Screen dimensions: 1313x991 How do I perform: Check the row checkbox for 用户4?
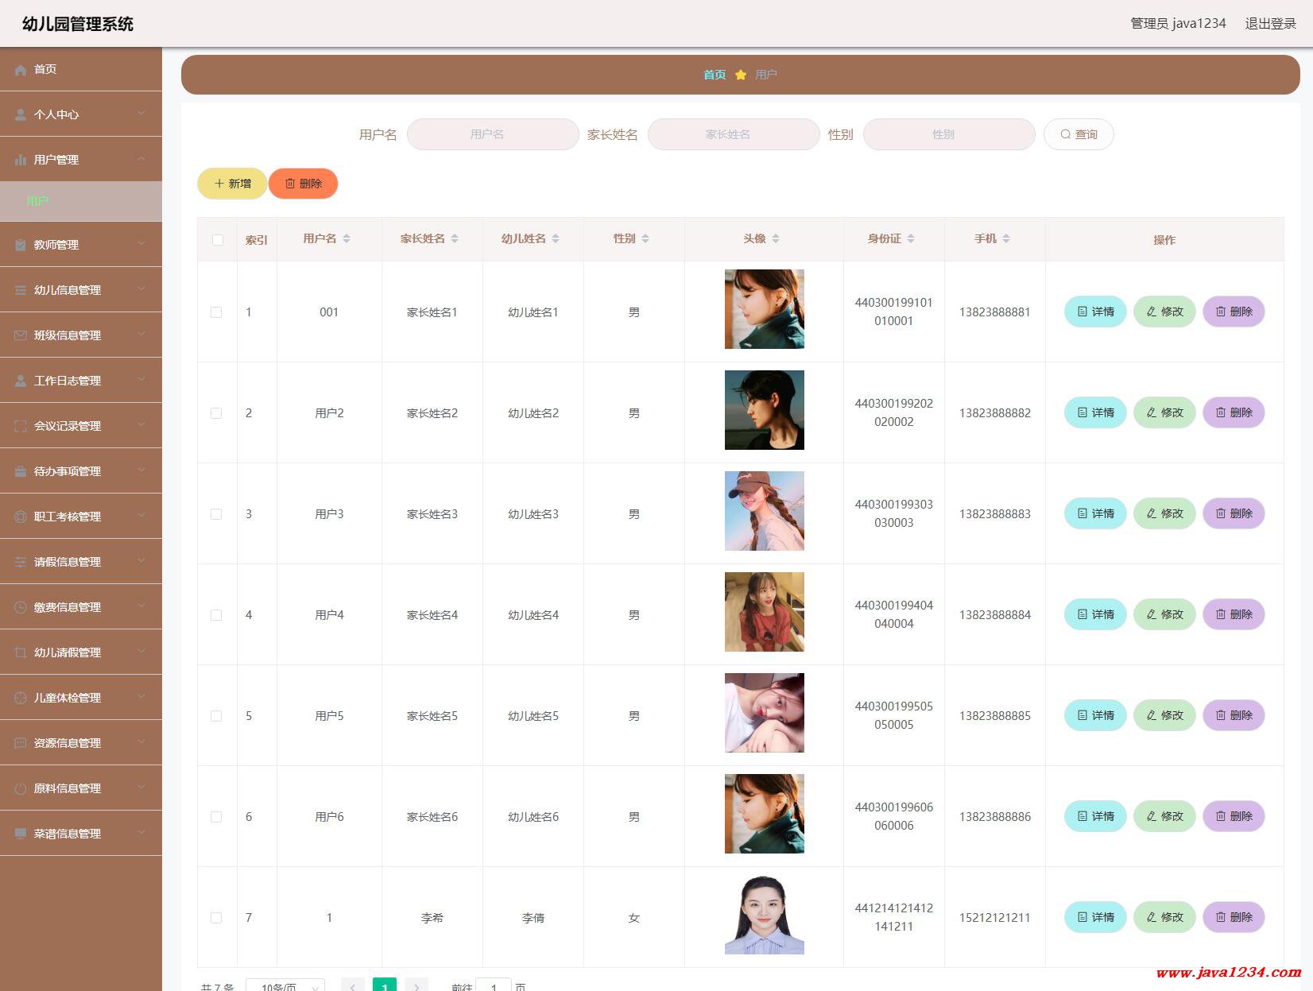(216, 615)
